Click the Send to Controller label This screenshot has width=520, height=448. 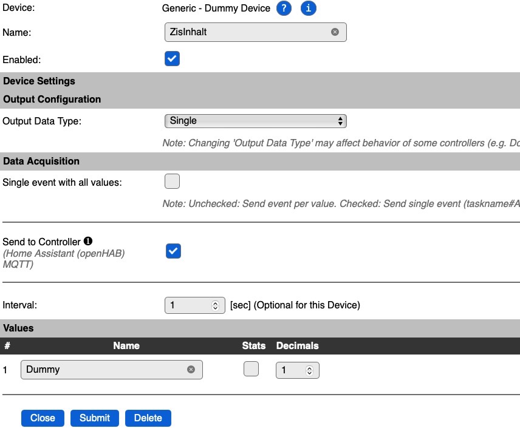coord(41,242)
